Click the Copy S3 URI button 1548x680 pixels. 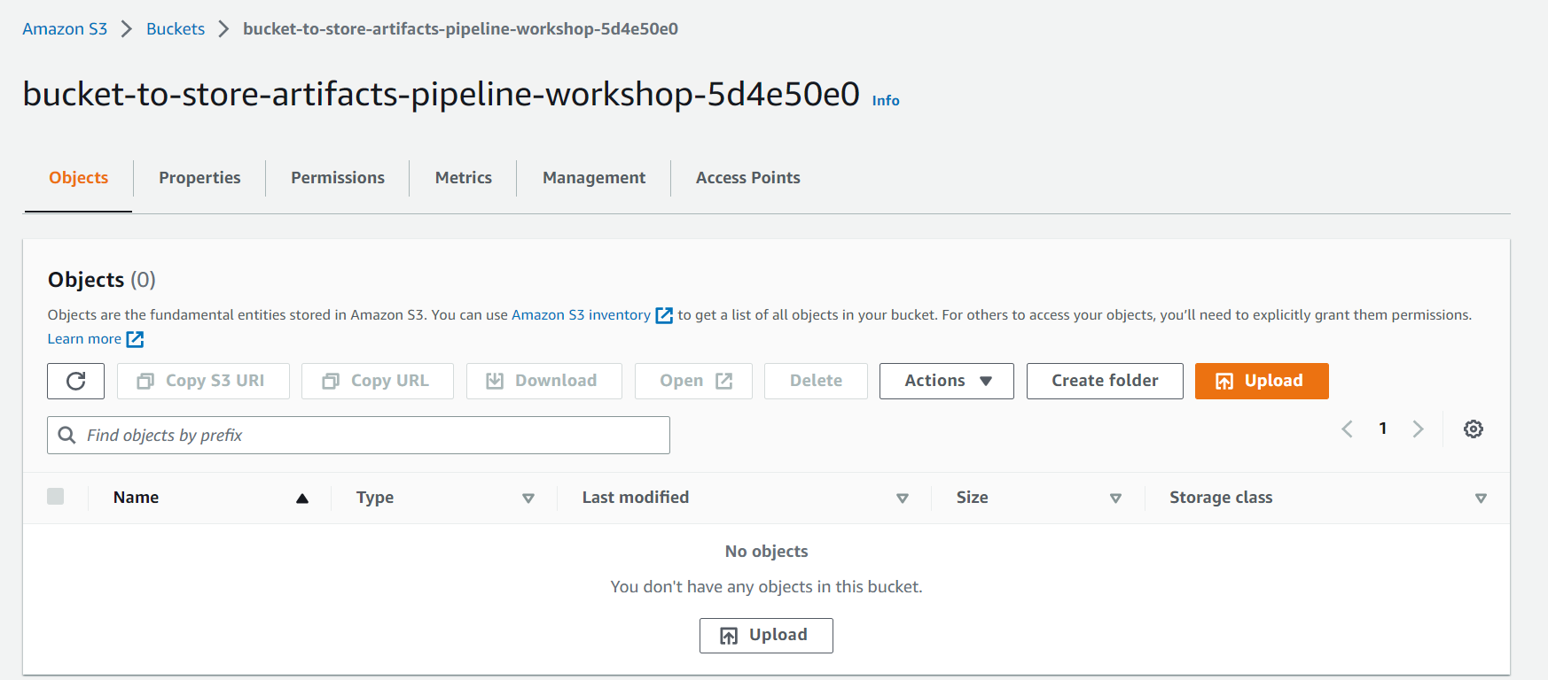point(203,381)
